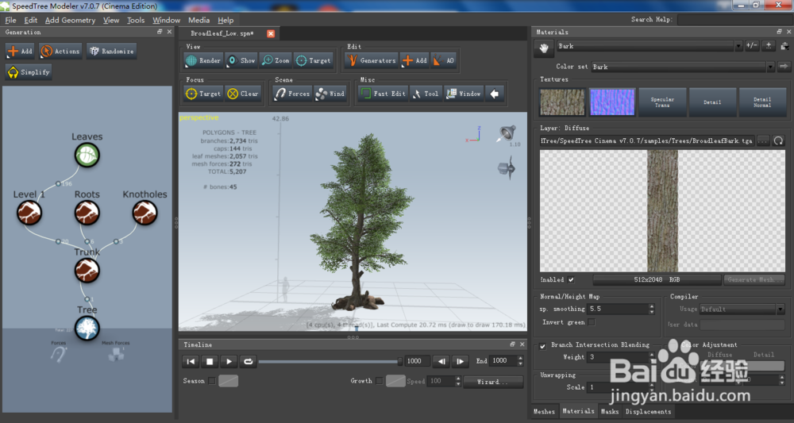This screenshot has height=423, width=794.
Task: Click the reload texture icon
Action: click(x=778, y=140)
